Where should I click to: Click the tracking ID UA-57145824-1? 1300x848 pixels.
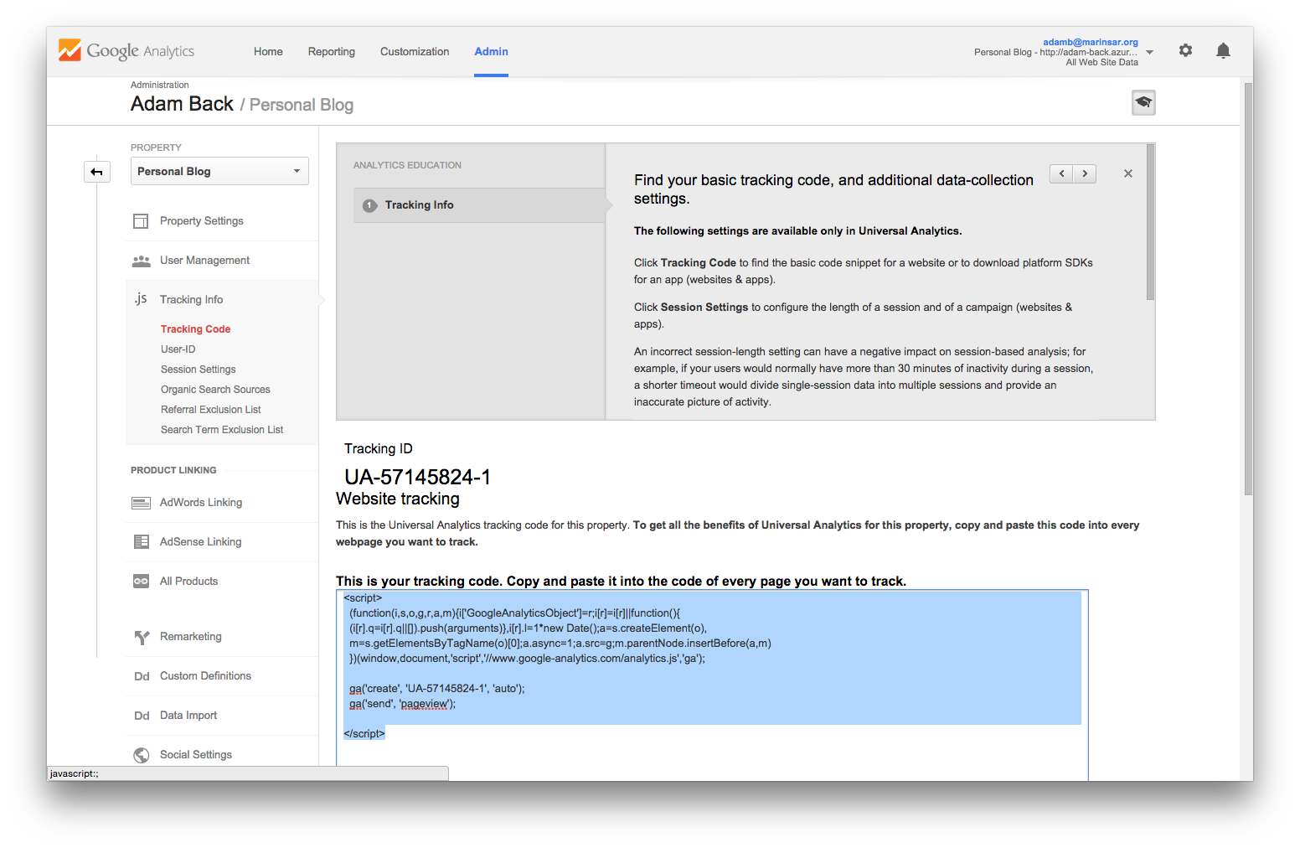pos(417,477)
